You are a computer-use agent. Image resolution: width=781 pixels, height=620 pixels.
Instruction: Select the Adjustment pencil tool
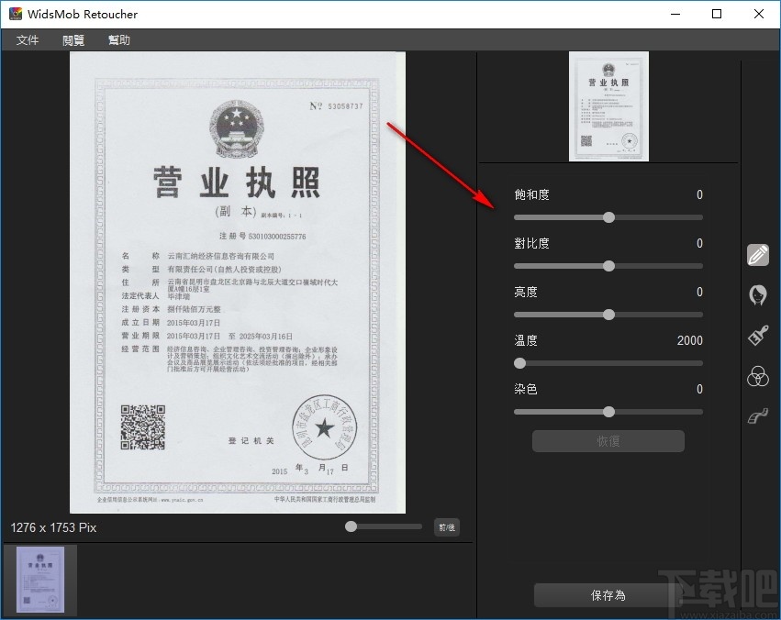click(757, 255)
